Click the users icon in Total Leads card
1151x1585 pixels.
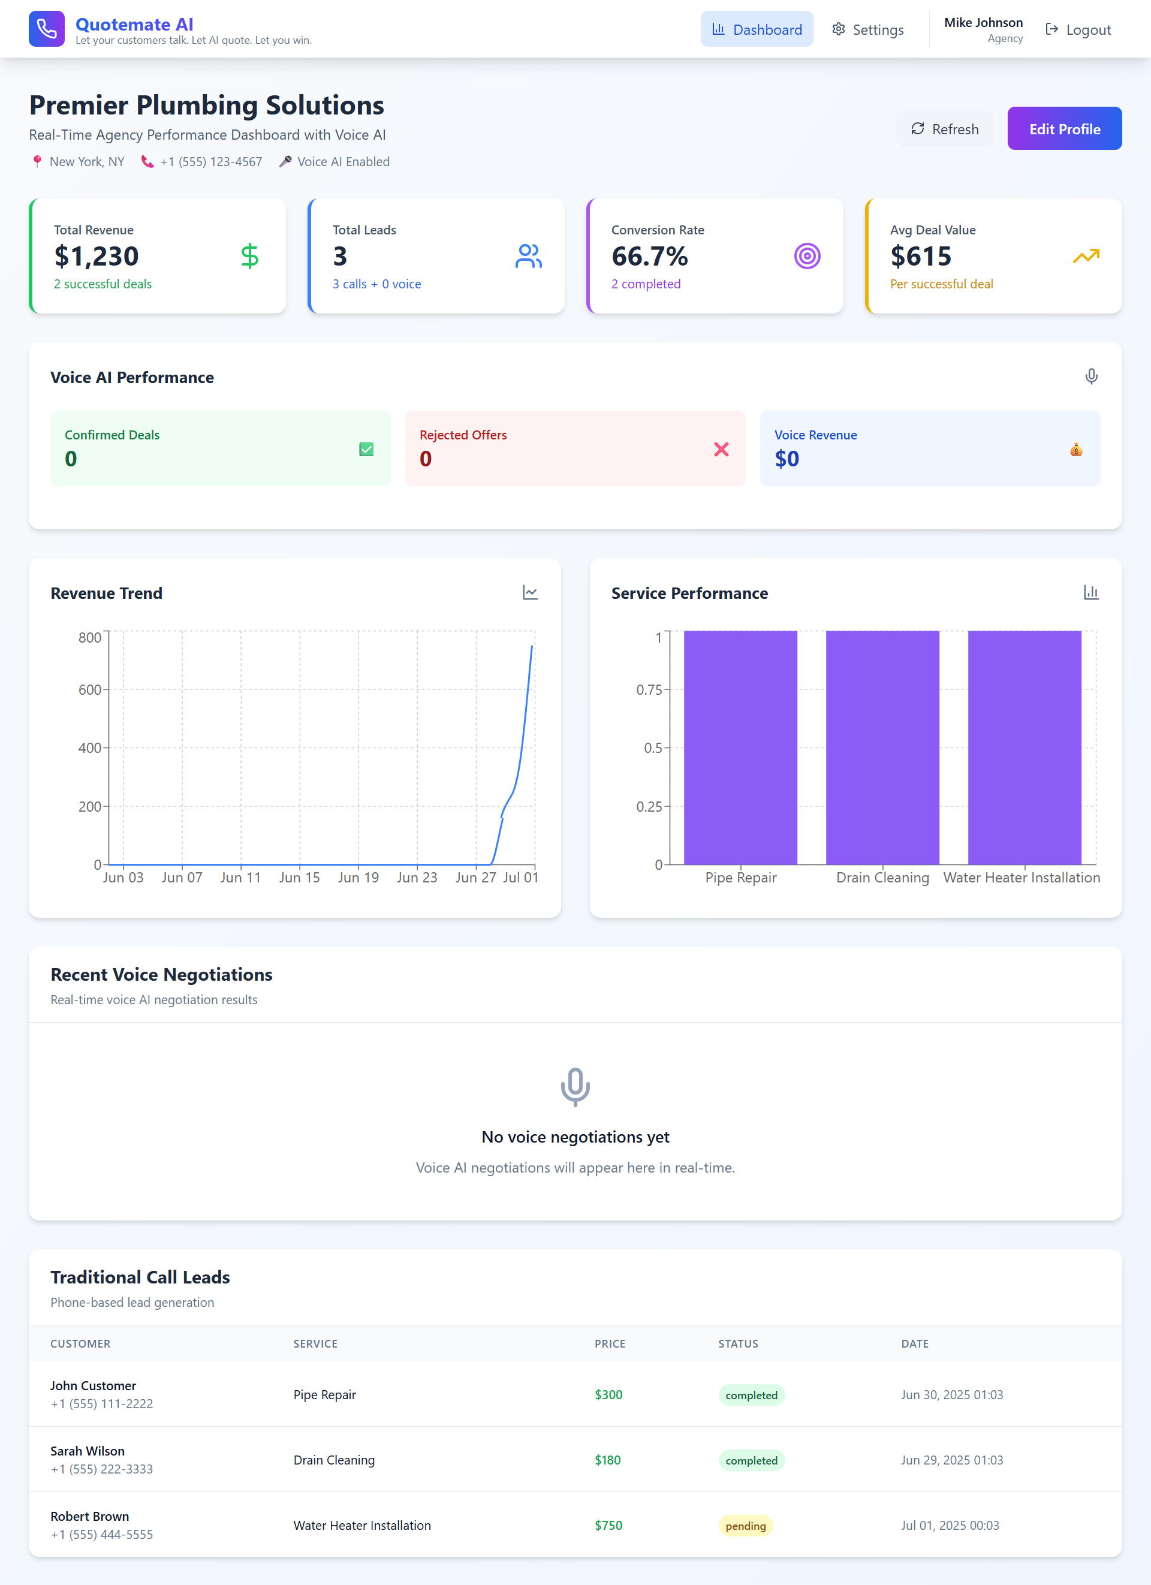point(528,256)
